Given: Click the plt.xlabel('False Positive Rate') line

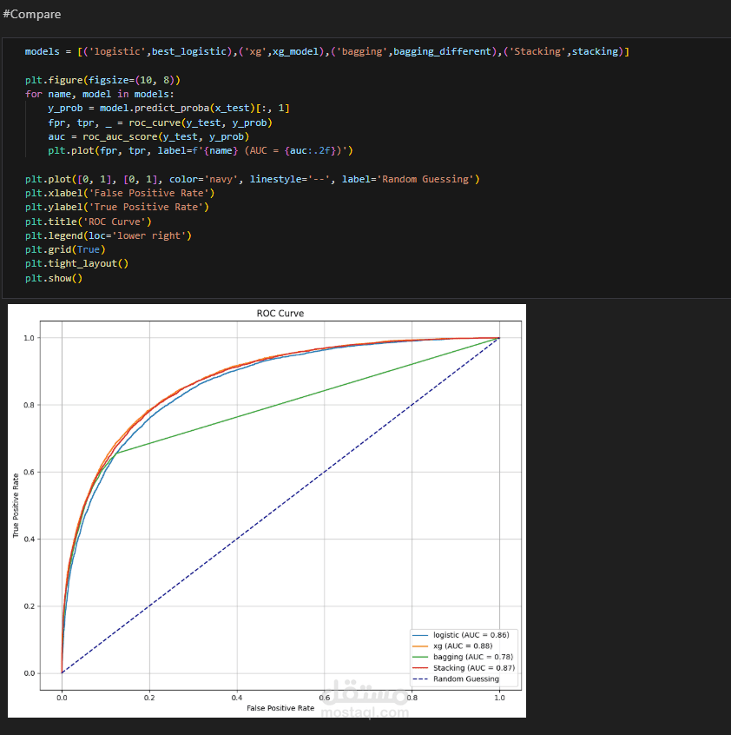Looking at the screenshot, I should [x=120, y=193].
